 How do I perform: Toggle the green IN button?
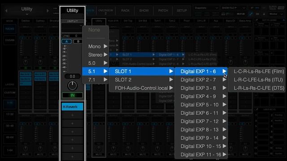coord(72,95)
